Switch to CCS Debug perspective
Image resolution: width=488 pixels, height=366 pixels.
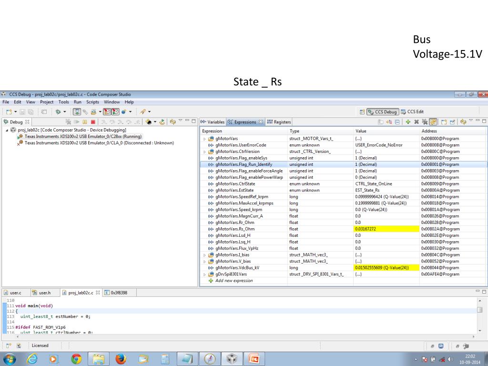click(x=383, y=112)
